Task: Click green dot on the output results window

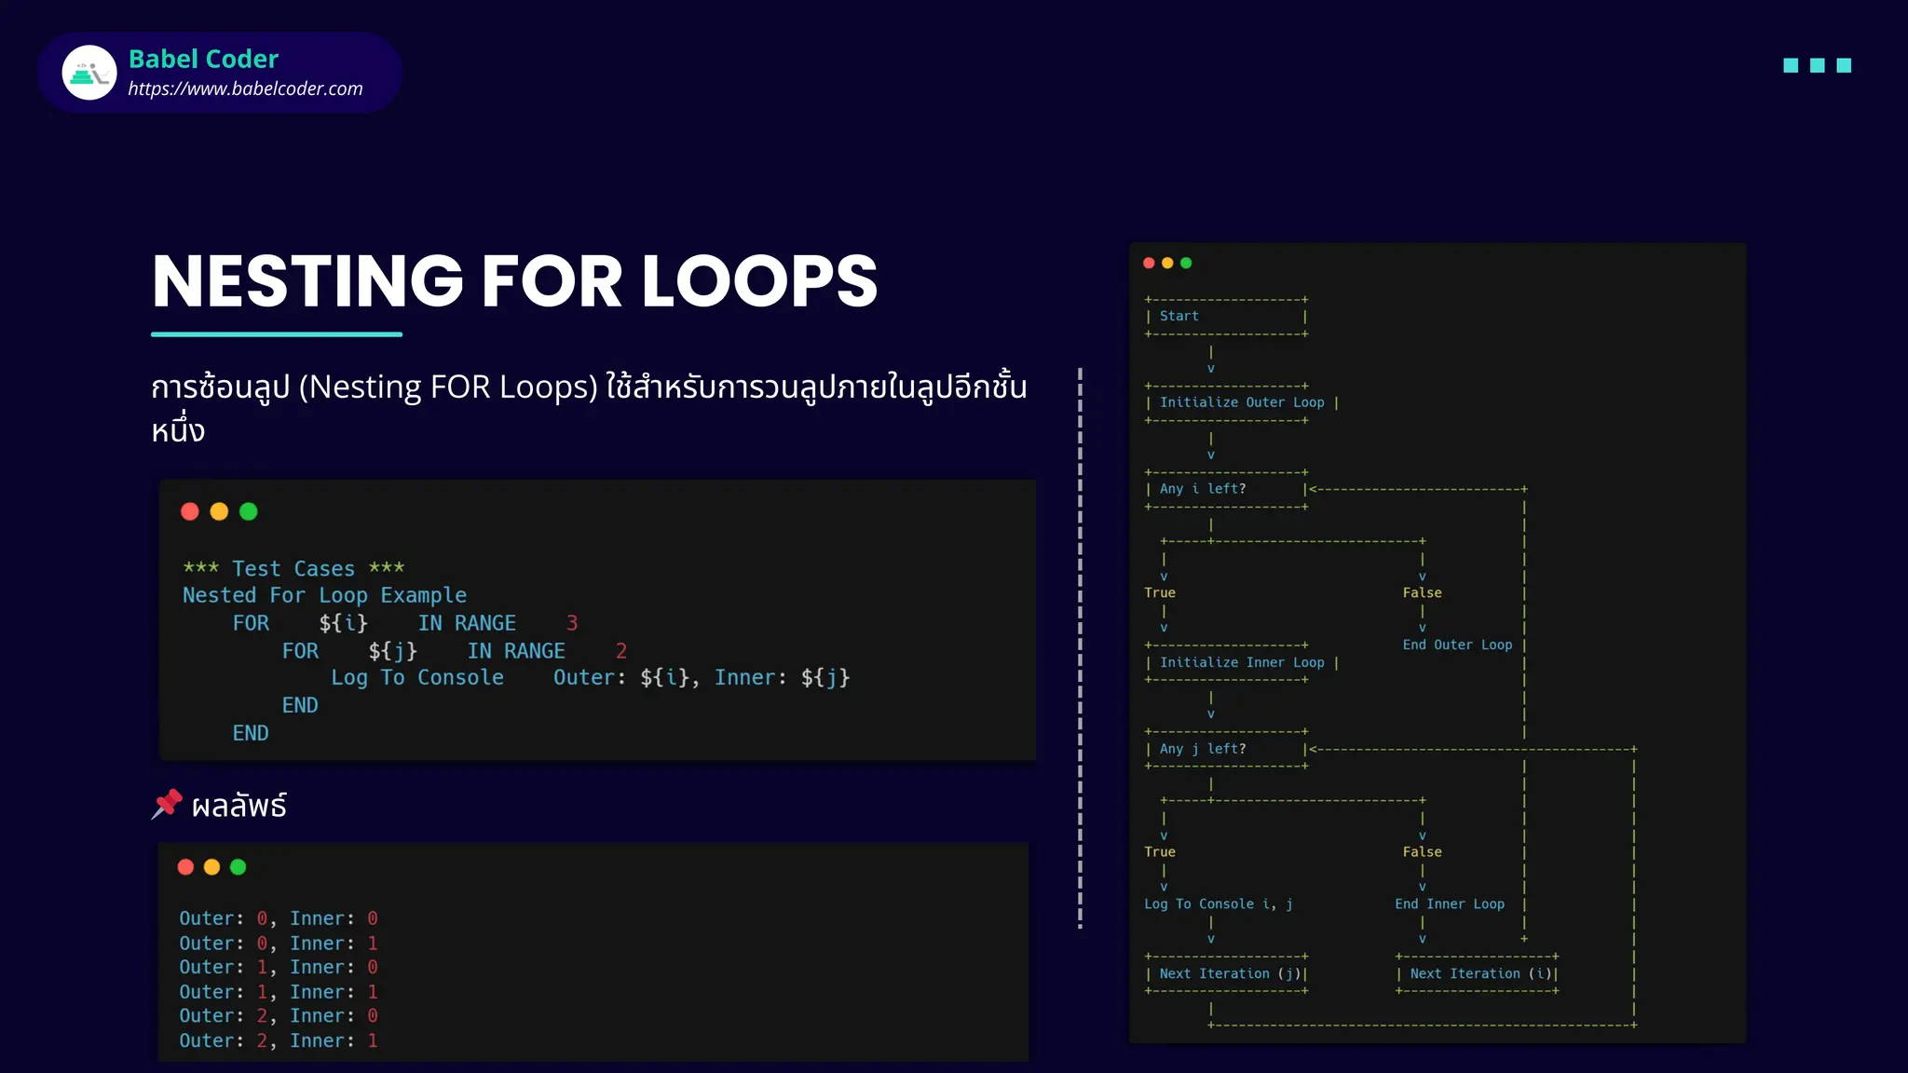Action: point(238,867)
